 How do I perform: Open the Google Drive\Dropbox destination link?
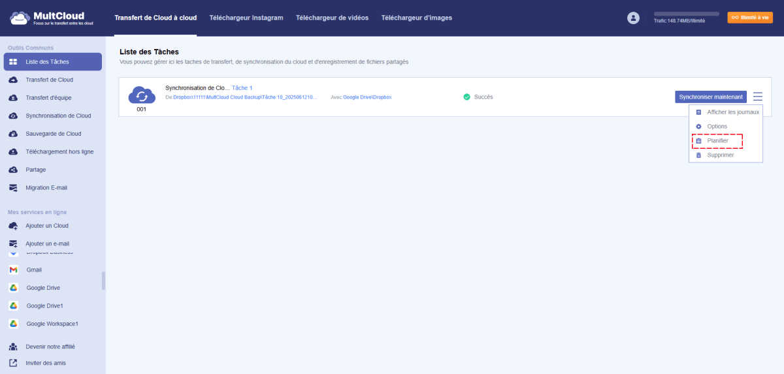(x=367, y=97)
